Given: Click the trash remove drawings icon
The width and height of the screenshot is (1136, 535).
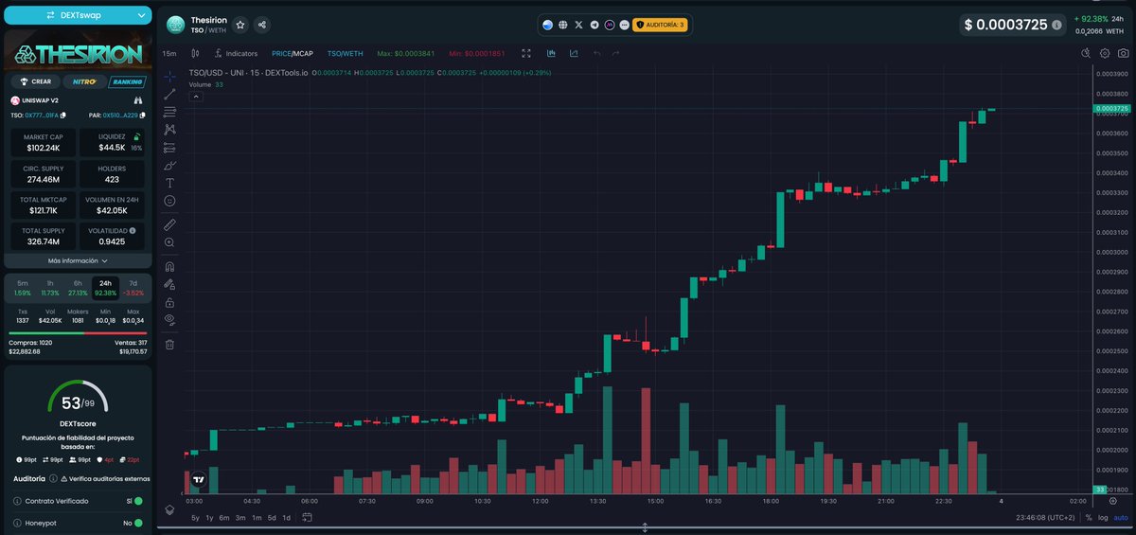Looking at the screenshot, I should 169,344.
